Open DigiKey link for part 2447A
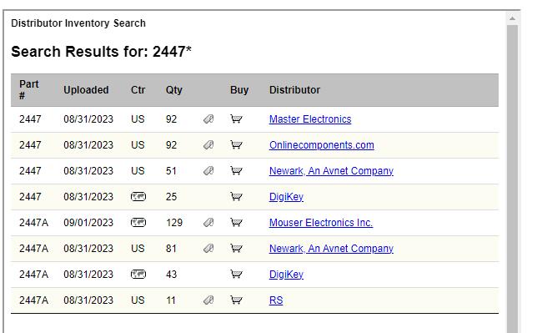This screenshot has height=333, width=542. [x=286, y=275]
